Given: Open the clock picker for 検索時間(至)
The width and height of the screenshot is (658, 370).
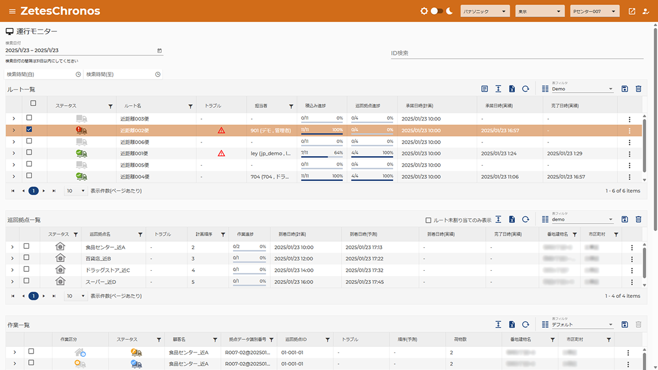Looking at the screenshot, I should tap(158, 74).
